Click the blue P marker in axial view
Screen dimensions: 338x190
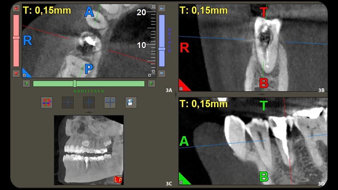pyautogui.click(x=89, y=69)
